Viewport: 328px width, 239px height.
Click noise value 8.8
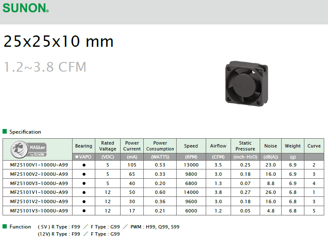271,183
